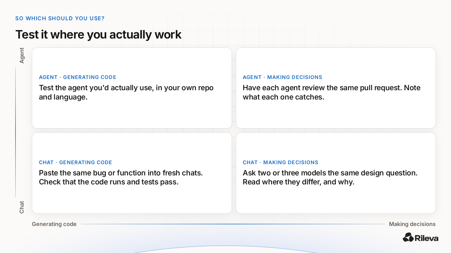Click the "SO WHICH SHOULD YOU USE?" kicker
Image resolution: width=451 pixels, height=253 pixels.
click(60, 19)
